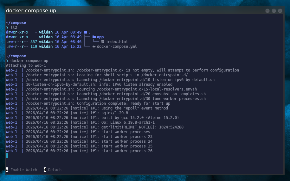The width and height of the screenshot is (290, 181).
Task: Click the HTML file icon for index.html
Action: point(103,42)
